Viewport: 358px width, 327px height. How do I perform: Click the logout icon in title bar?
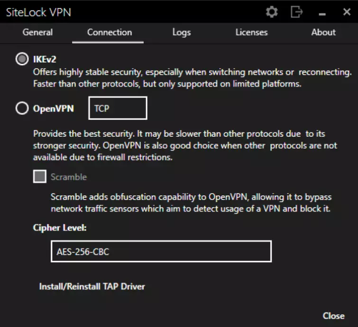click(297, 12)
